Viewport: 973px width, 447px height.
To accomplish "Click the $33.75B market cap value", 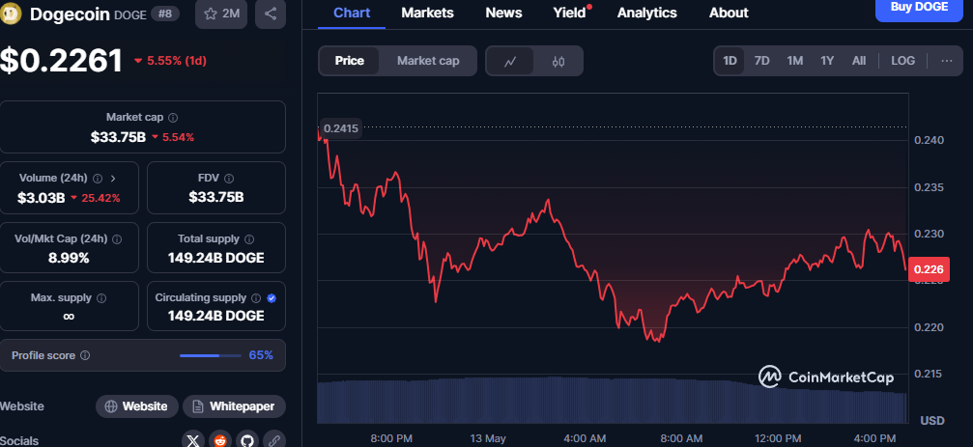I will pos(118,137).
